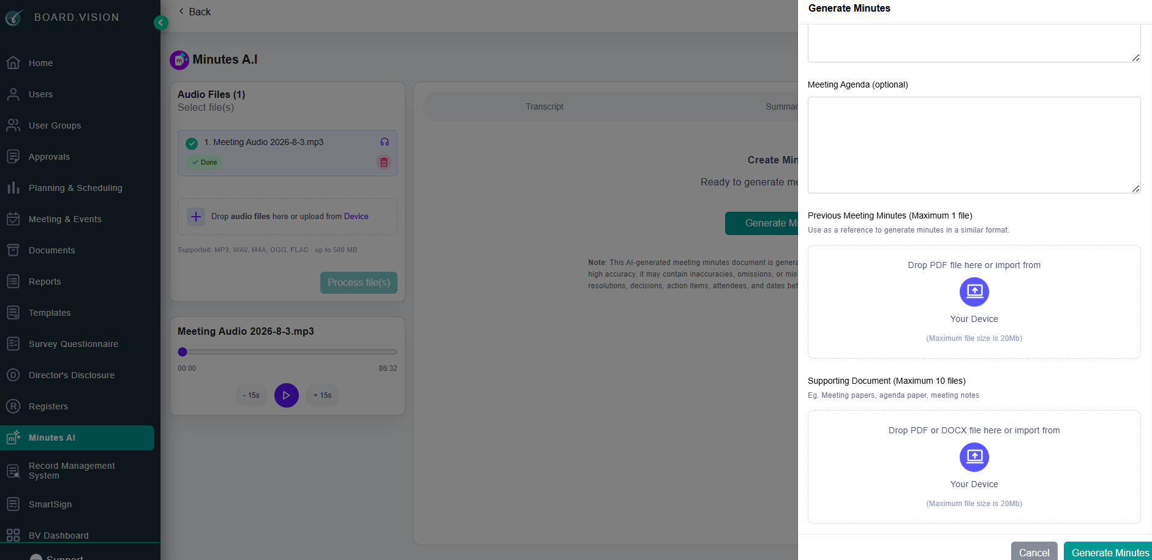Open Templates icon in sidebar

(x=13, y=313)
